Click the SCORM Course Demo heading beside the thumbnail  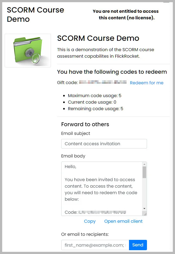coord(98,38)
